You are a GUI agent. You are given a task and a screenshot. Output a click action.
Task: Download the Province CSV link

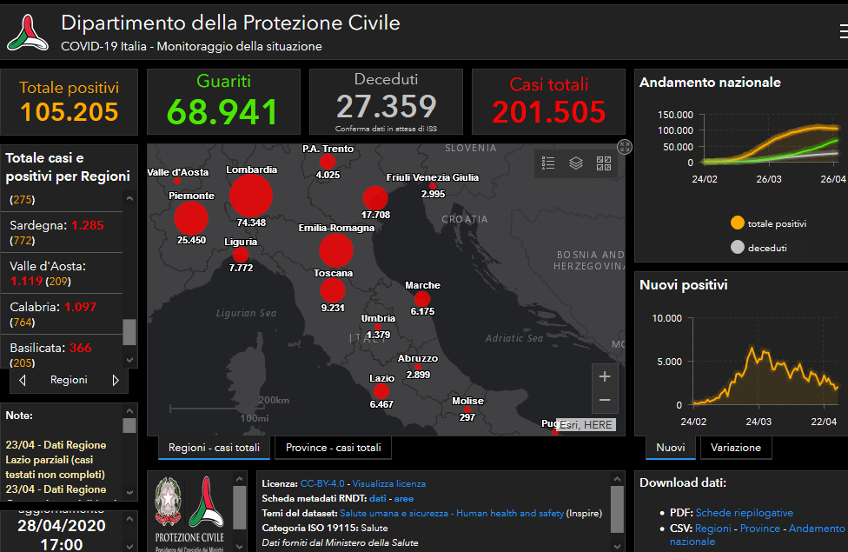[x=759, y=528]
